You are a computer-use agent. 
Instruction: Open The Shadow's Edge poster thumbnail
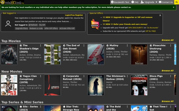(x=9, y=54)
